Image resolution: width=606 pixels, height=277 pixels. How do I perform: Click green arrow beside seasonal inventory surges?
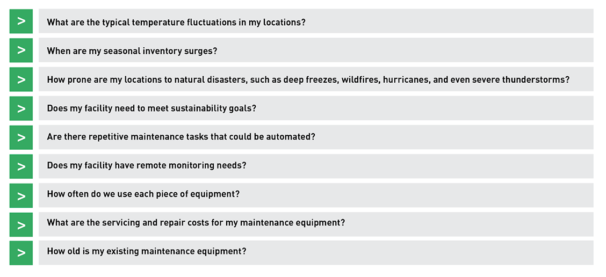[21, 50]
